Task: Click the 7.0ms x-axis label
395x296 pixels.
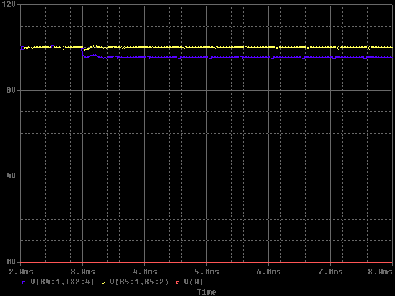Action: coord(331,272)
